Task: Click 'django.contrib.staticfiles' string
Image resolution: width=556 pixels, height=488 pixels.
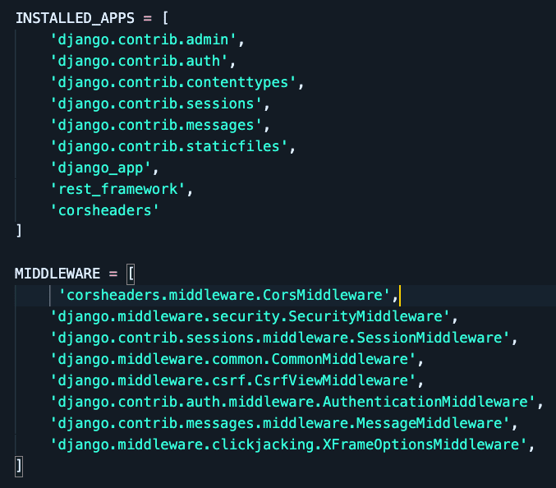Action: click(169, 146)
